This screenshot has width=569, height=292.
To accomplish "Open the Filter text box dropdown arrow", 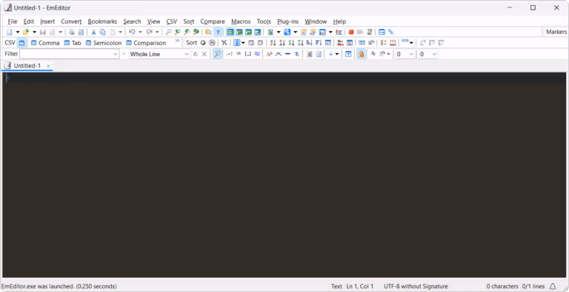I will (x=115, y=54).
